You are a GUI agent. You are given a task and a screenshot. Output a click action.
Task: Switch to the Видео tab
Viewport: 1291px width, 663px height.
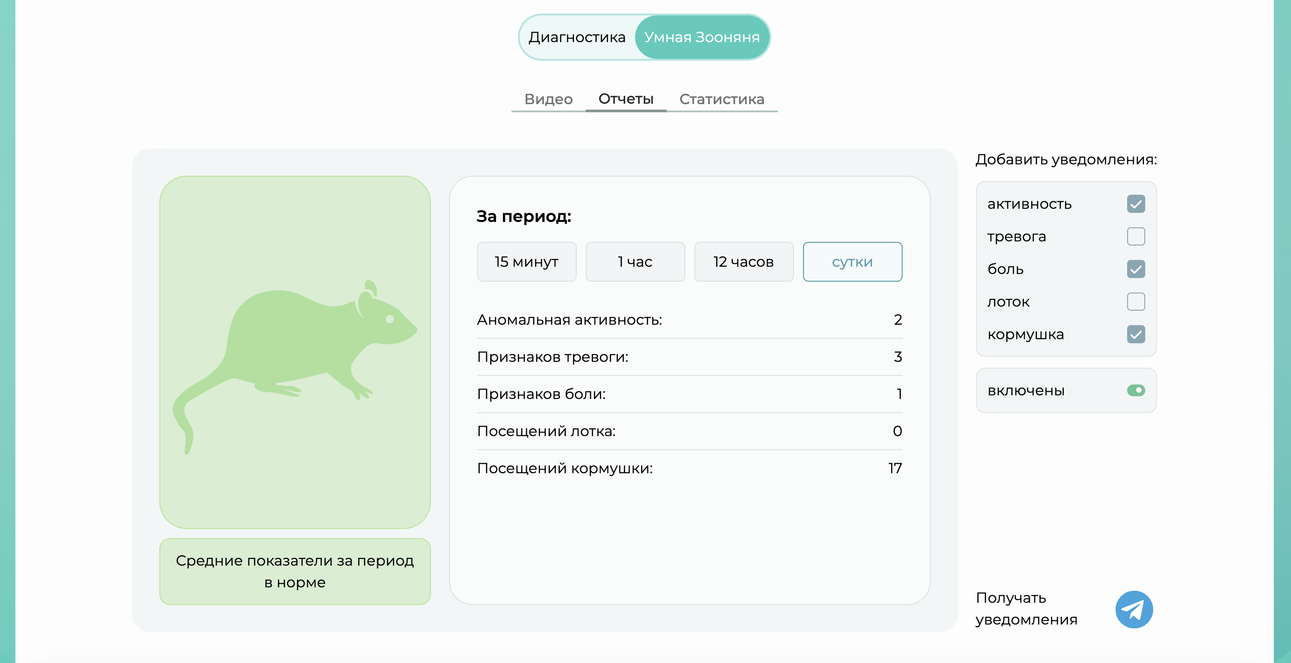pos(548,99)
